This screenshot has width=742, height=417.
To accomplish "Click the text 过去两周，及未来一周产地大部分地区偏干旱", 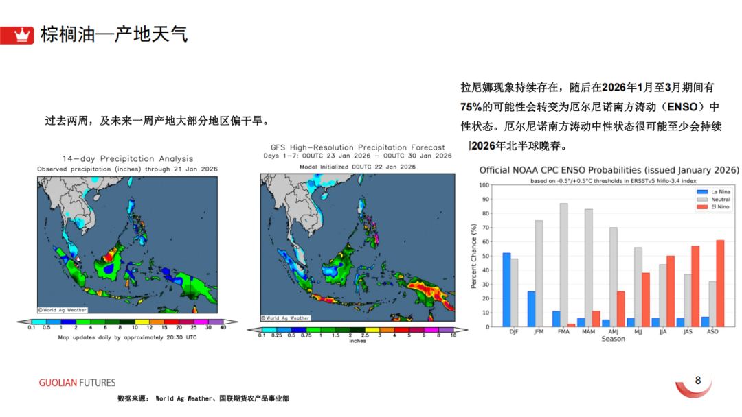I will (159, 121).
